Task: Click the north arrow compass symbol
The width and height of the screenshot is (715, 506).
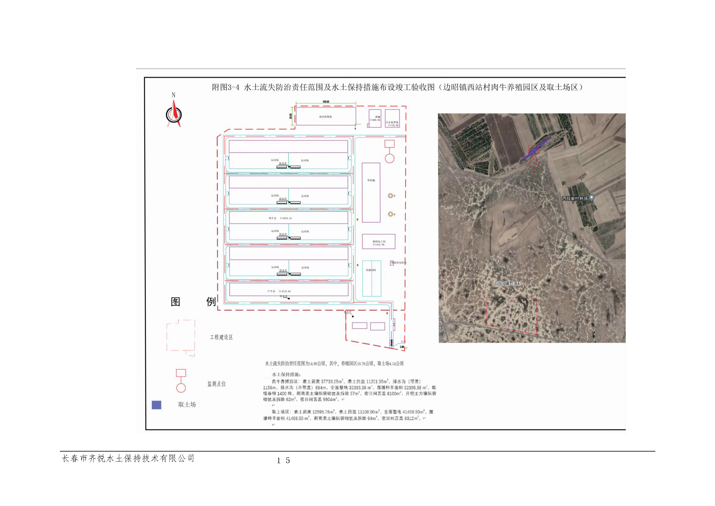Action: click(x=174, y=115)
